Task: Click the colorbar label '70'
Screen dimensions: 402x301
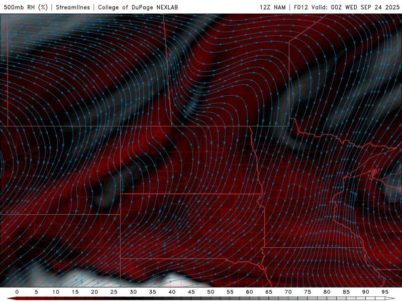Action: 288,292
